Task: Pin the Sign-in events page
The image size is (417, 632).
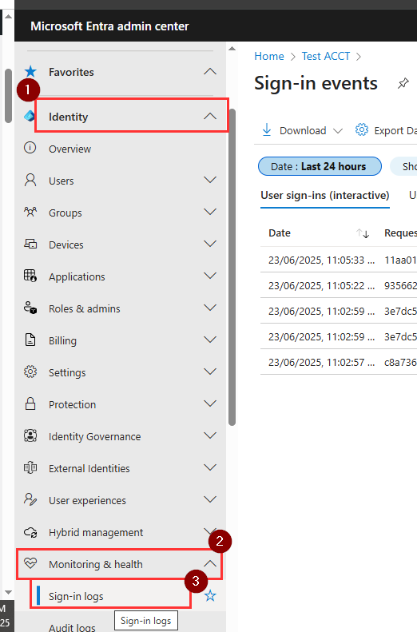Action: coord(403,83)
